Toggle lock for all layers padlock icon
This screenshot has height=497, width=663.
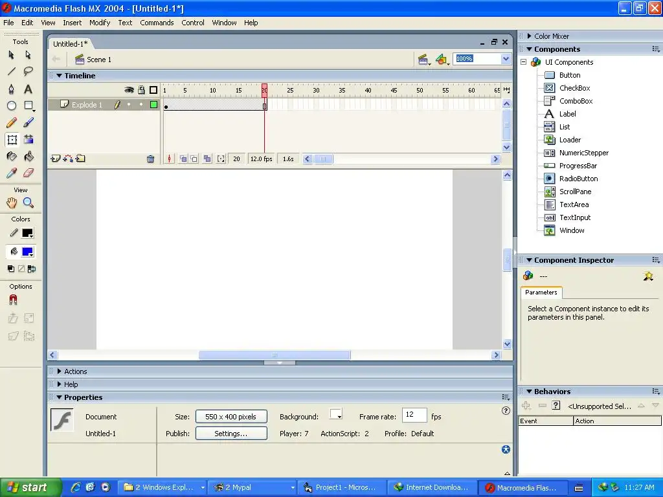click(x=142, y=90)
